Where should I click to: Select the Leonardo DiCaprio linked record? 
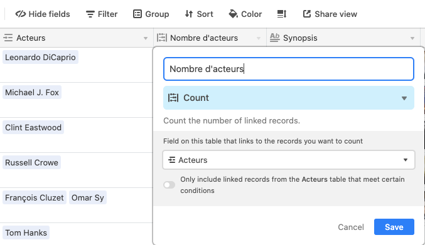tap(40, 57)
